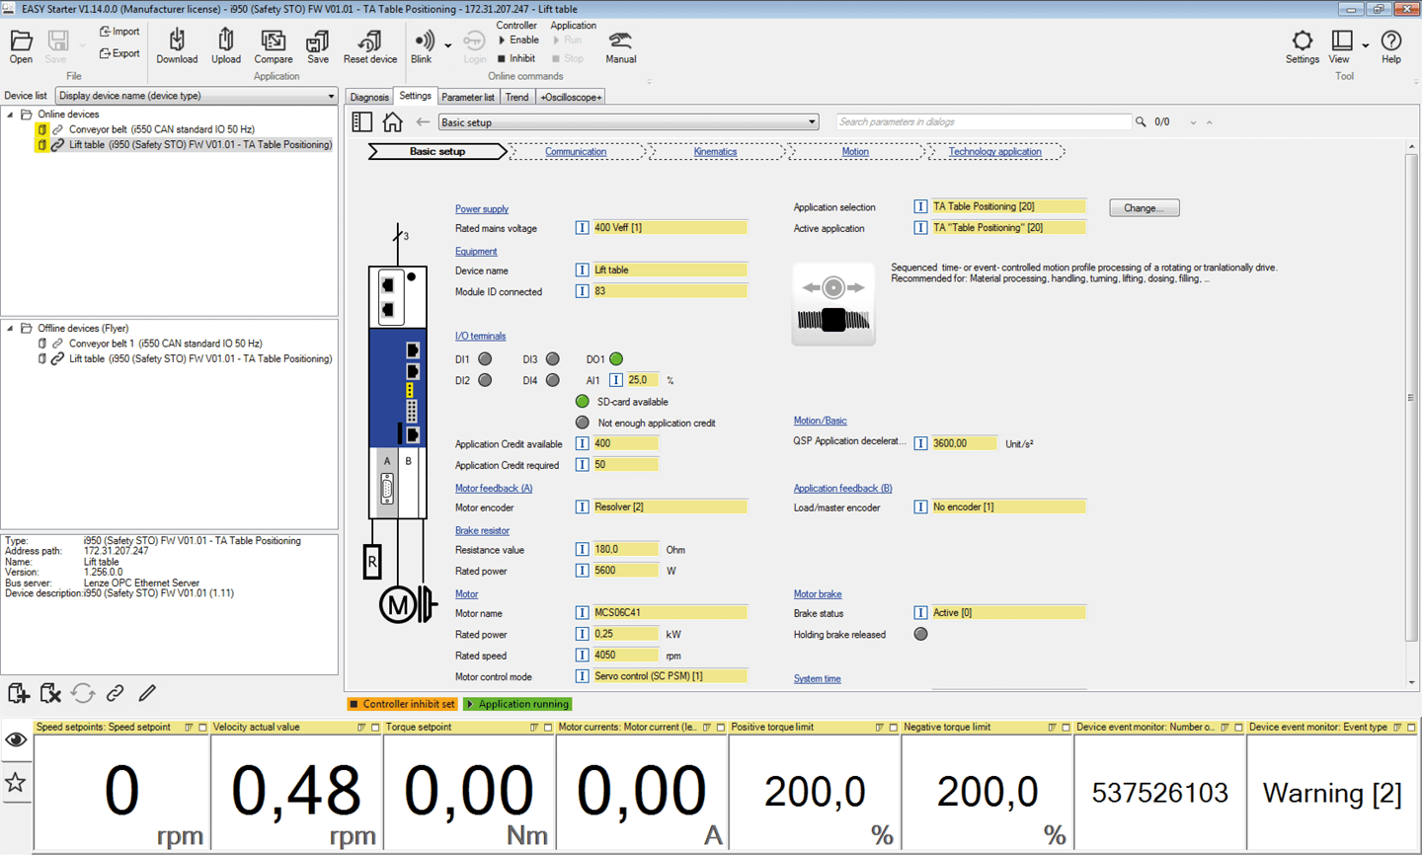Click the Change... application button

point(1144,208)
